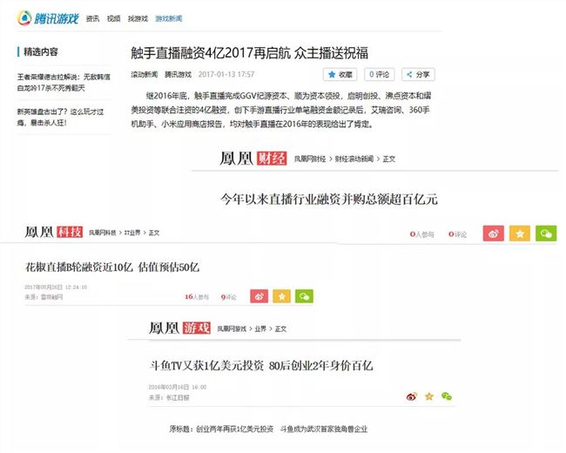The image size is (566, 453).
Task: Share 斗鱼TV article via small Weibo icon
Action: point(412,396)
